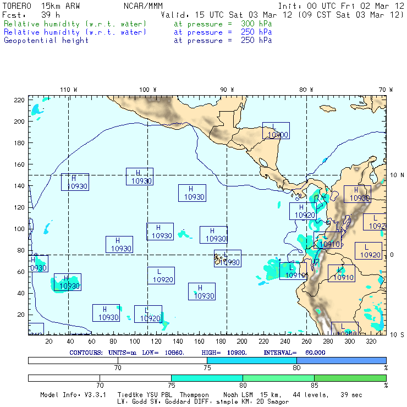
Task: Click the 'HIGH= 10920.' contour value
Action: coord(224,353)
